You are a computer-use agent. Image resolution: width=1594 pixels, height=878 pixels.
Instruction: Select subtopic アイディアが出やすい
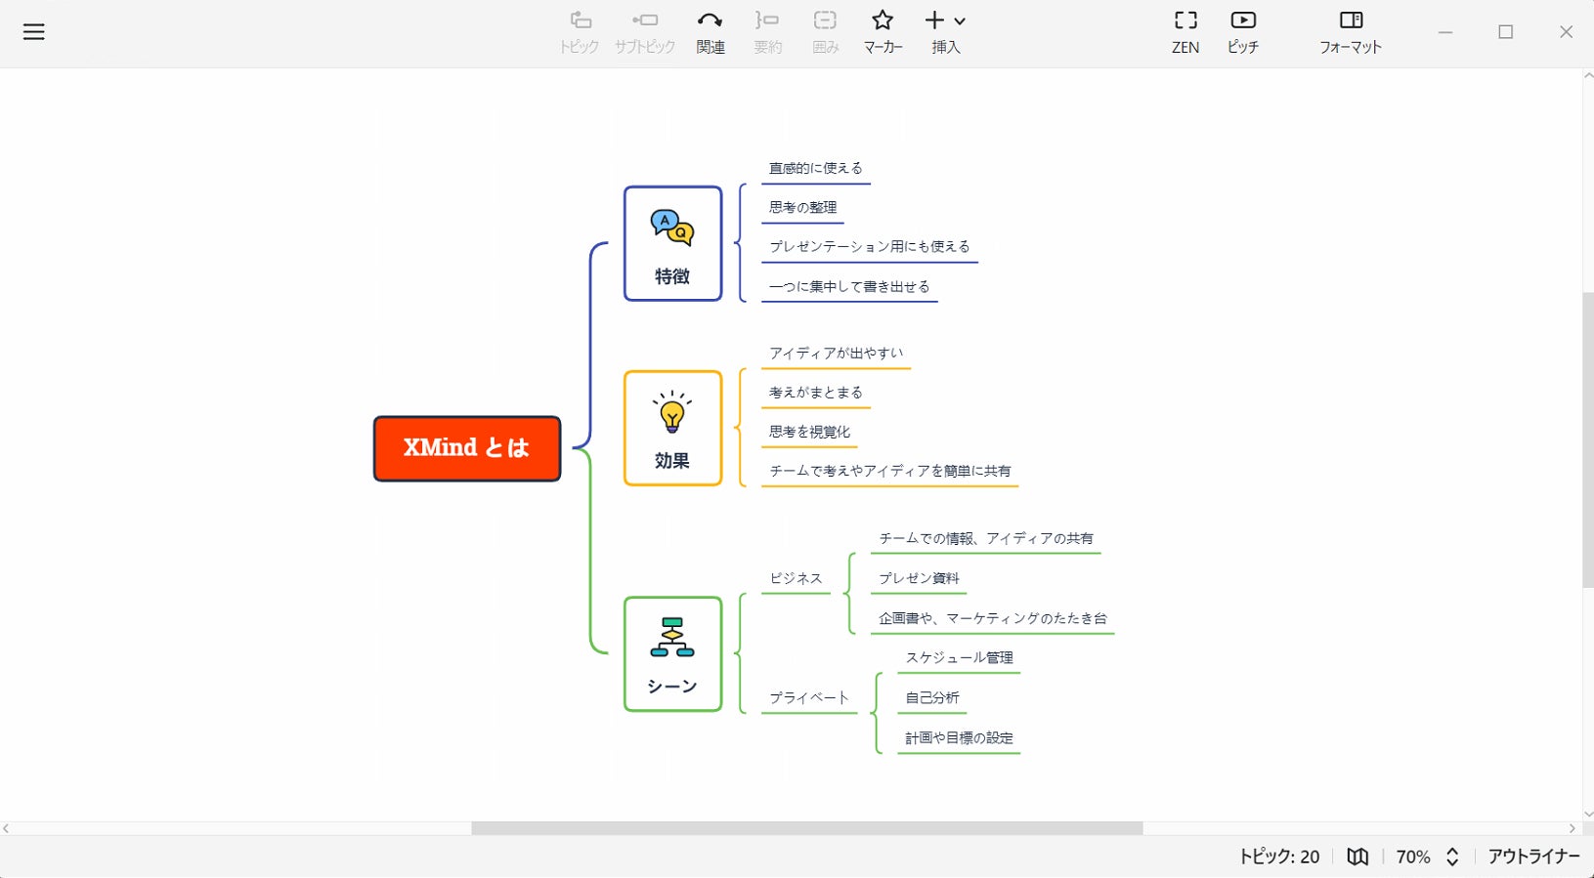837,354
